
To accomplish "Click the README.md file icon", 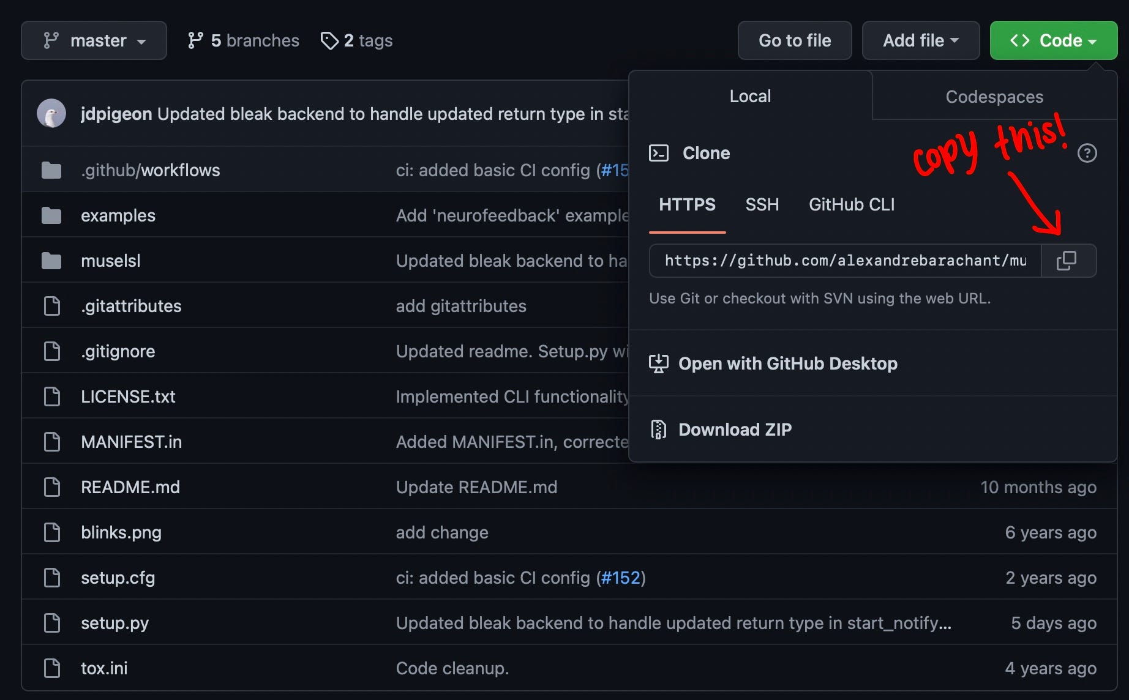I will click(x=52, y=487).
